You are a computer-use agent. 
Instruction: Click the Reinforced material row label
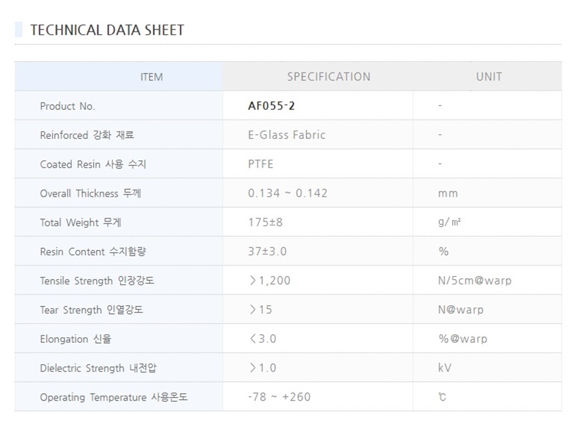87,135
